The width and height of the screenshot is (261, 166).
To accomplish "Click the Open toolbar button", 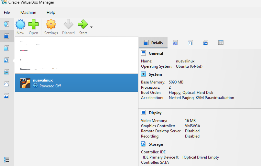I will (x=33, y=27).
